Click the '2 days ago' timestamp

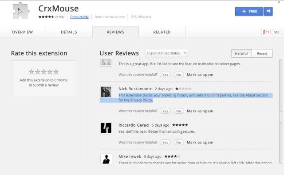coord(164,89)
